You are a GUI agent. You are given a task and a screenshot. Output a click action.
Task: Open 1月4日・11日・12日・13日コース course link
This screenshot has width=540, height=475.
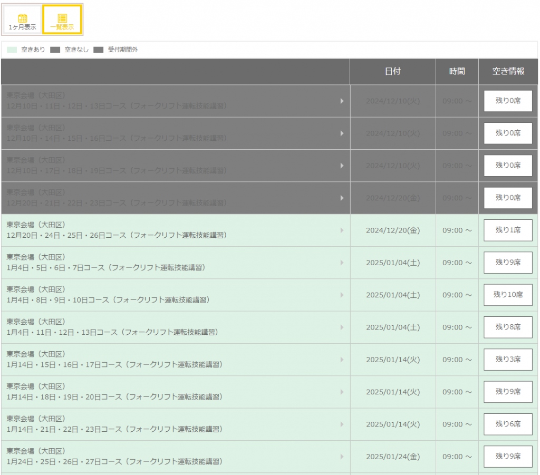[112, 332]
